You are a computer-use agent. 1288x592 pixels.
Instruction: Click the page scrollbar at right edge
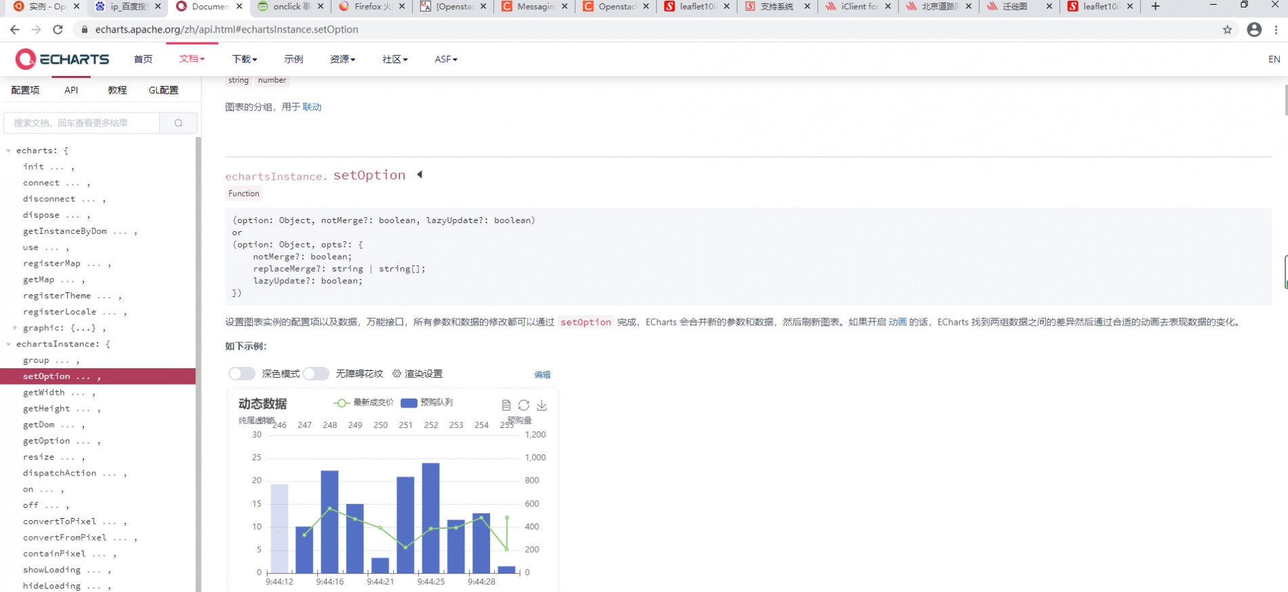point(1285,100)
